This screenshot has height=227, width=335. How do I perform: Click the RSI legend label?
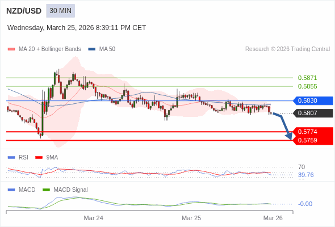pyautogui.click(x=23, y=158)
